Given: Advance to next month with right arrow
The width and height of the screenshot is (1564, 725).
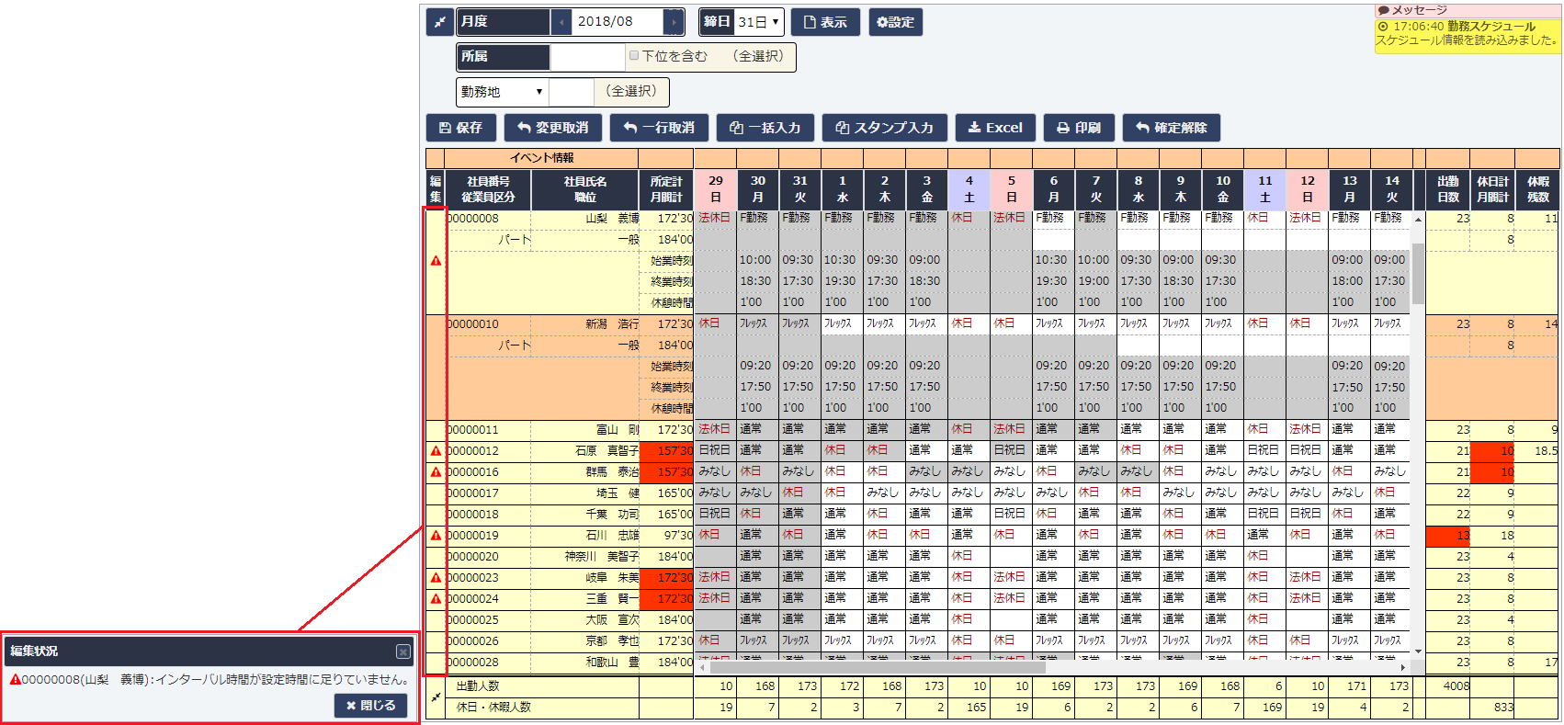Looking at the screenshot, I should point(675,22).
